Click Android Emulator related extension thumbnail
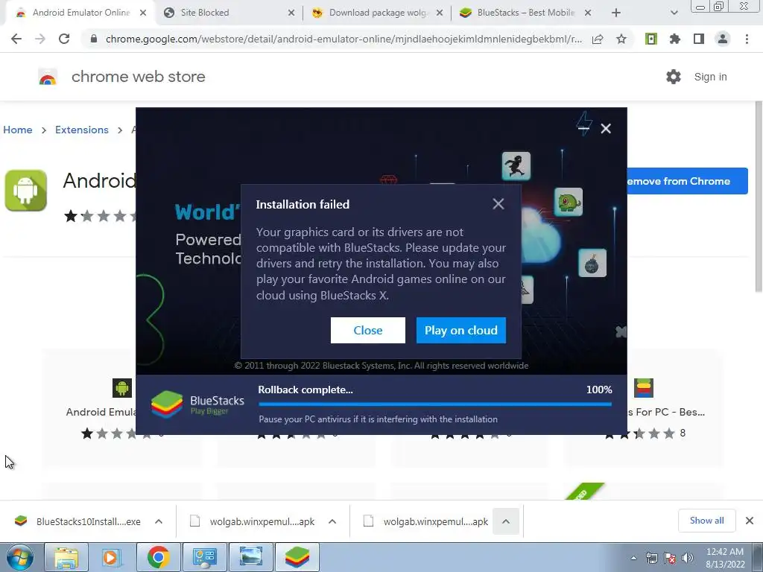The height and width of the screenshot is (572, 763). coord(122,387)
